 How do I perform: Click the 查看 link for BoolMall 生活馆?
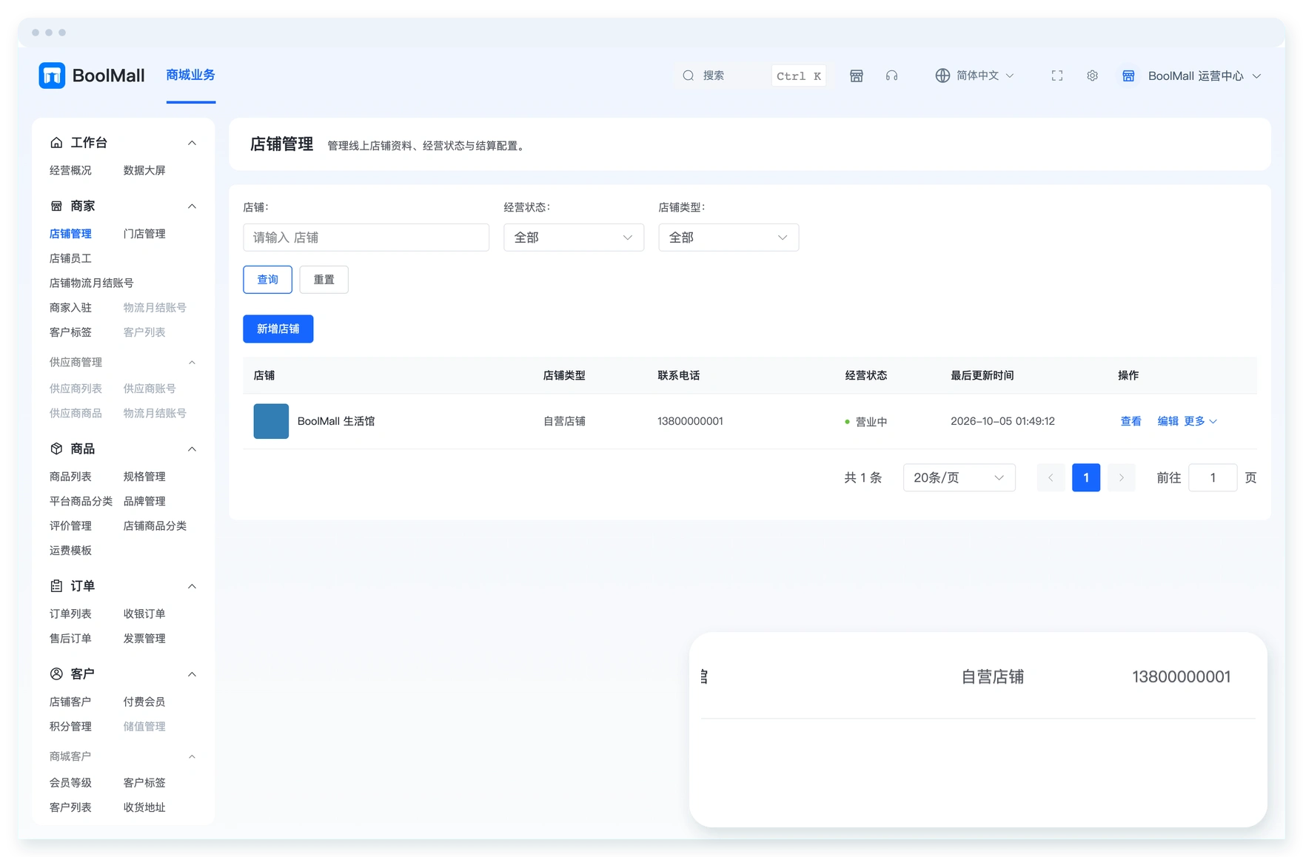point(1131,421)
